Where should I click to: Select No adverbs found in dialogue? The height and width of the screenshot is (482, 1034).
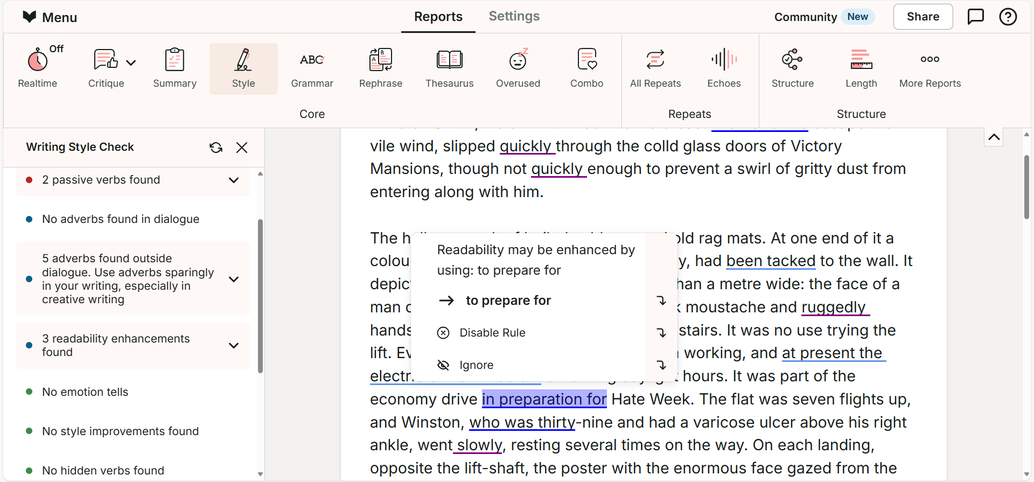[121, 219]
